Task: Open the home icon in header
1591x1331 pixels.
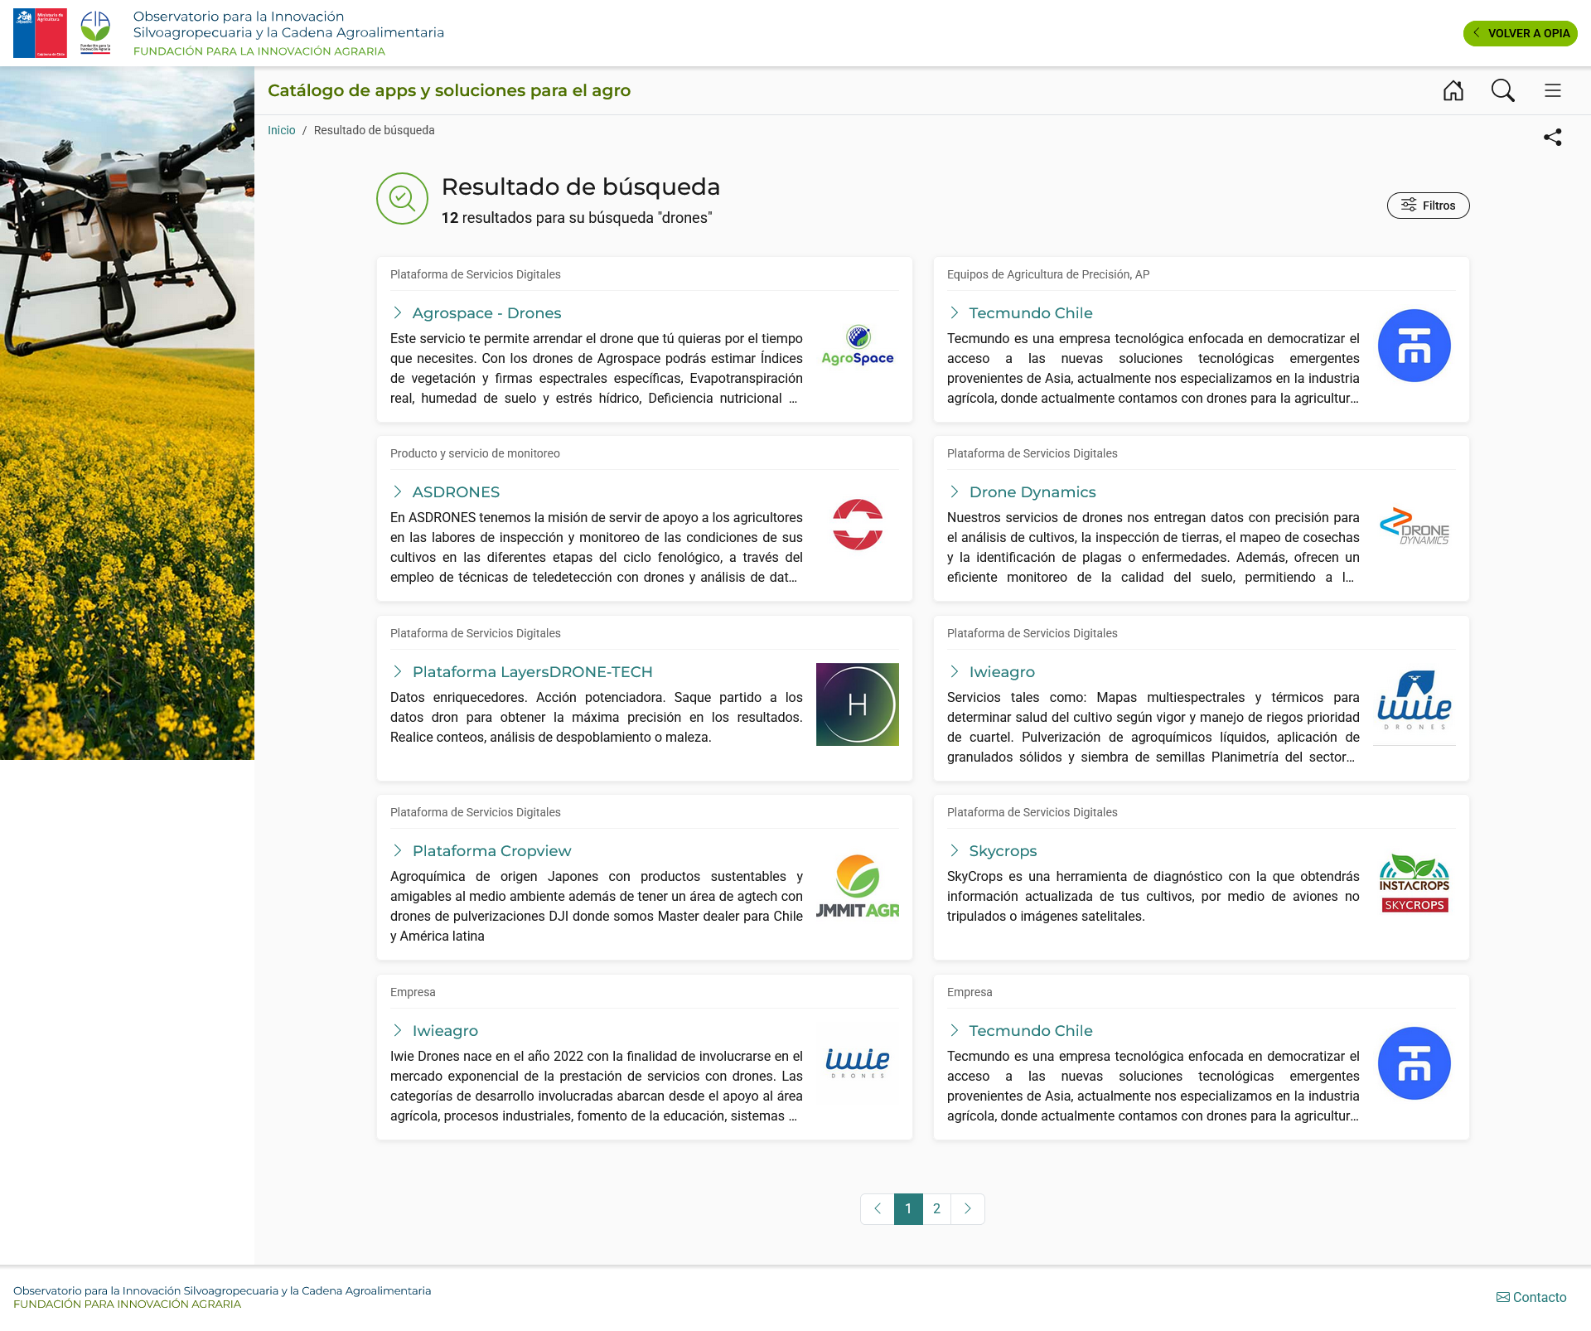Action: pyautogui.click(x=1453, y=90)
